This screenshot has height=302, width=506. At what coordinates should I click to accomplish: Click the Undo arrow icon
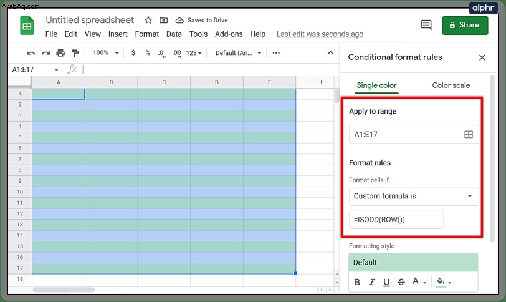tap(31, 53)
